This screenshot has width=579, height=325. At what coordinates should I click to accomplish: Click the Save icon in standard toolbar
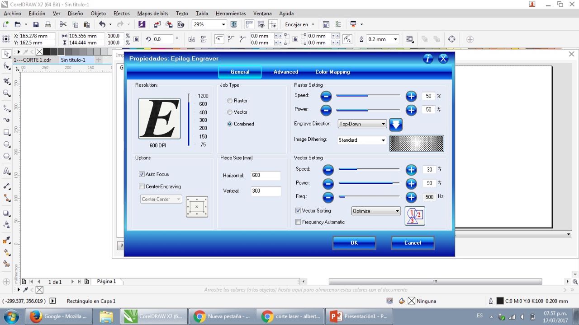[36, 24]
